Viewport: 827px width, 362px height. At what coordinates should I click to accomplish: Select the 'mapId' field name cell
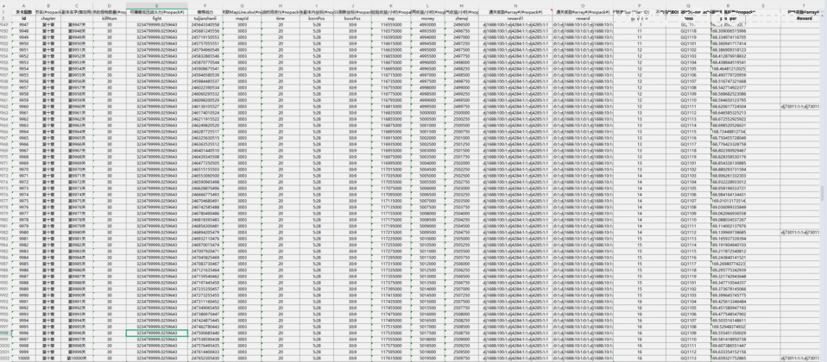pos(242,16)
